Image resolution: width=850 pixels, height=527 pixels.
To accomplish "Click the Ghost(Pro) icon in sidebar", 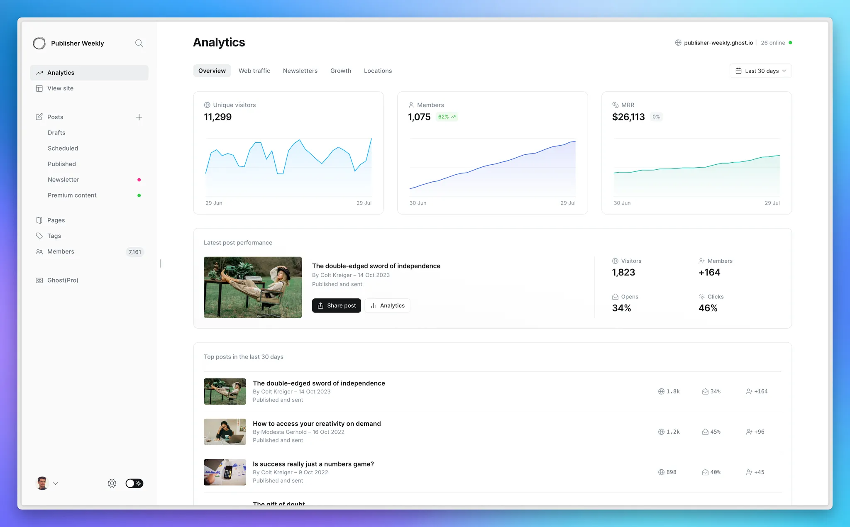I will click(x=39, y=281).
